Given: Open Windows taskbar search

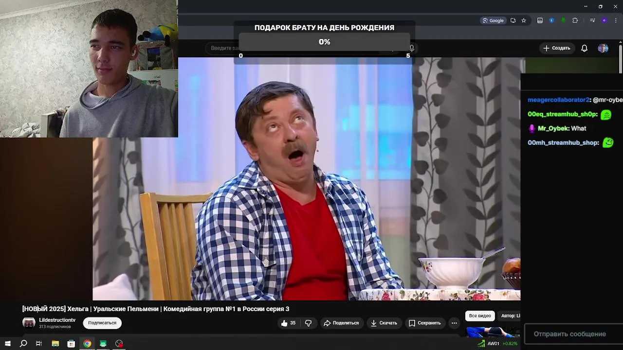Looking at the screenshot, I should (23, 344).
